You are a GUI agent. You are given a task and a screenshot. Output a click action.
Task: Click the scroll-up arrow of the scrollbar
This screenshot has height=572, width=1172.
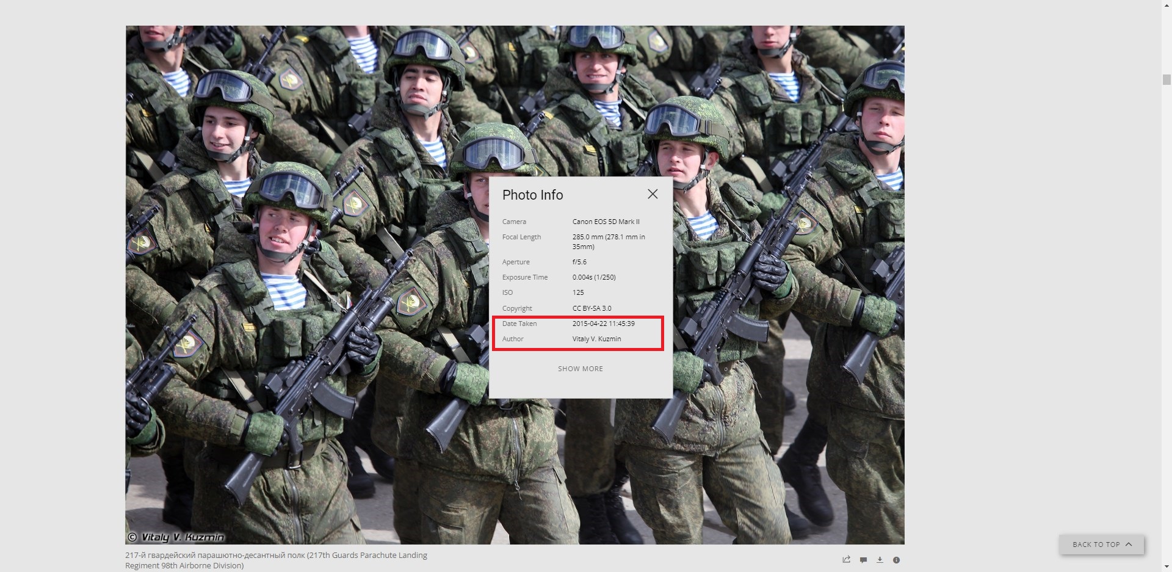click(1167, 4)
